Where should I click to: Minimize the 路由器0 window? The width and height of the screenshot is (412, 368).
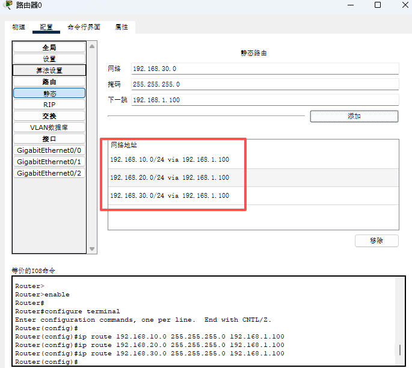351,5
